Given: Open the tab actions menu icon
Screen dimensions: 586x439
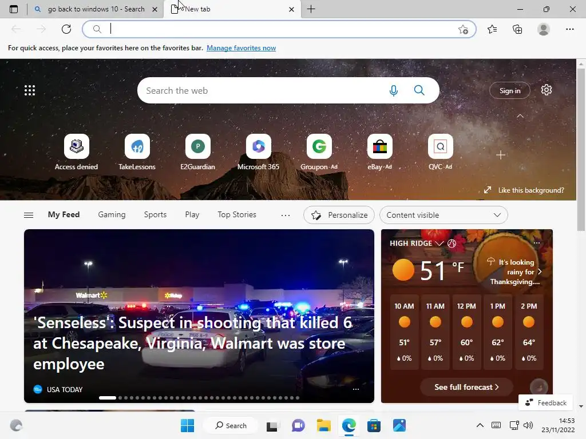Looking at the screenshot, I should 14,9.
